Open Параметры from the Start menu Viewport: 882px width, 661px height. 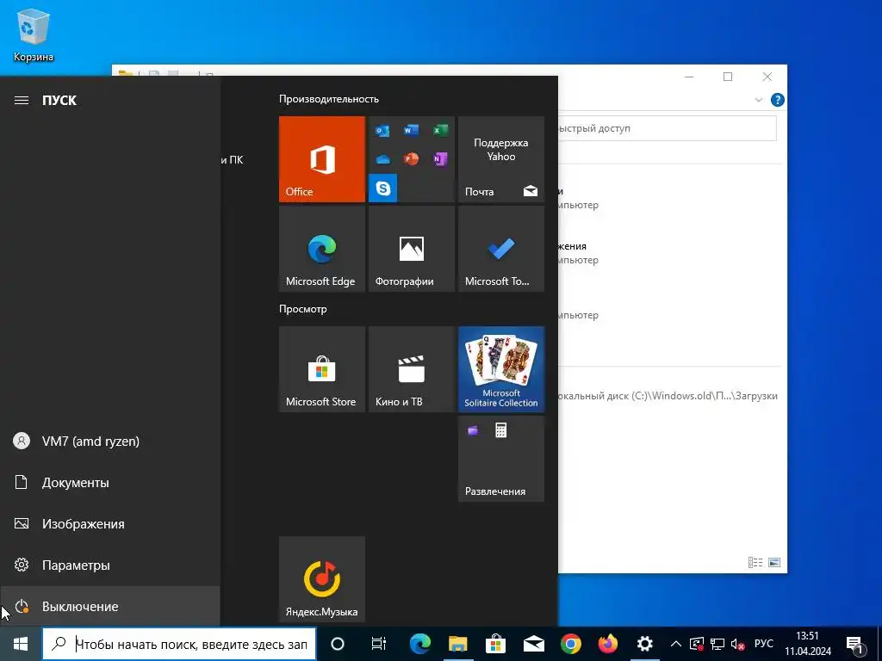point(109,565)
